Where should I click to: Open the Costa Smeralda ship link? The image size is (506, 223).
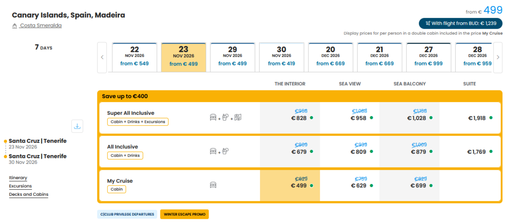pyautogui.click(x=41, y=25)
